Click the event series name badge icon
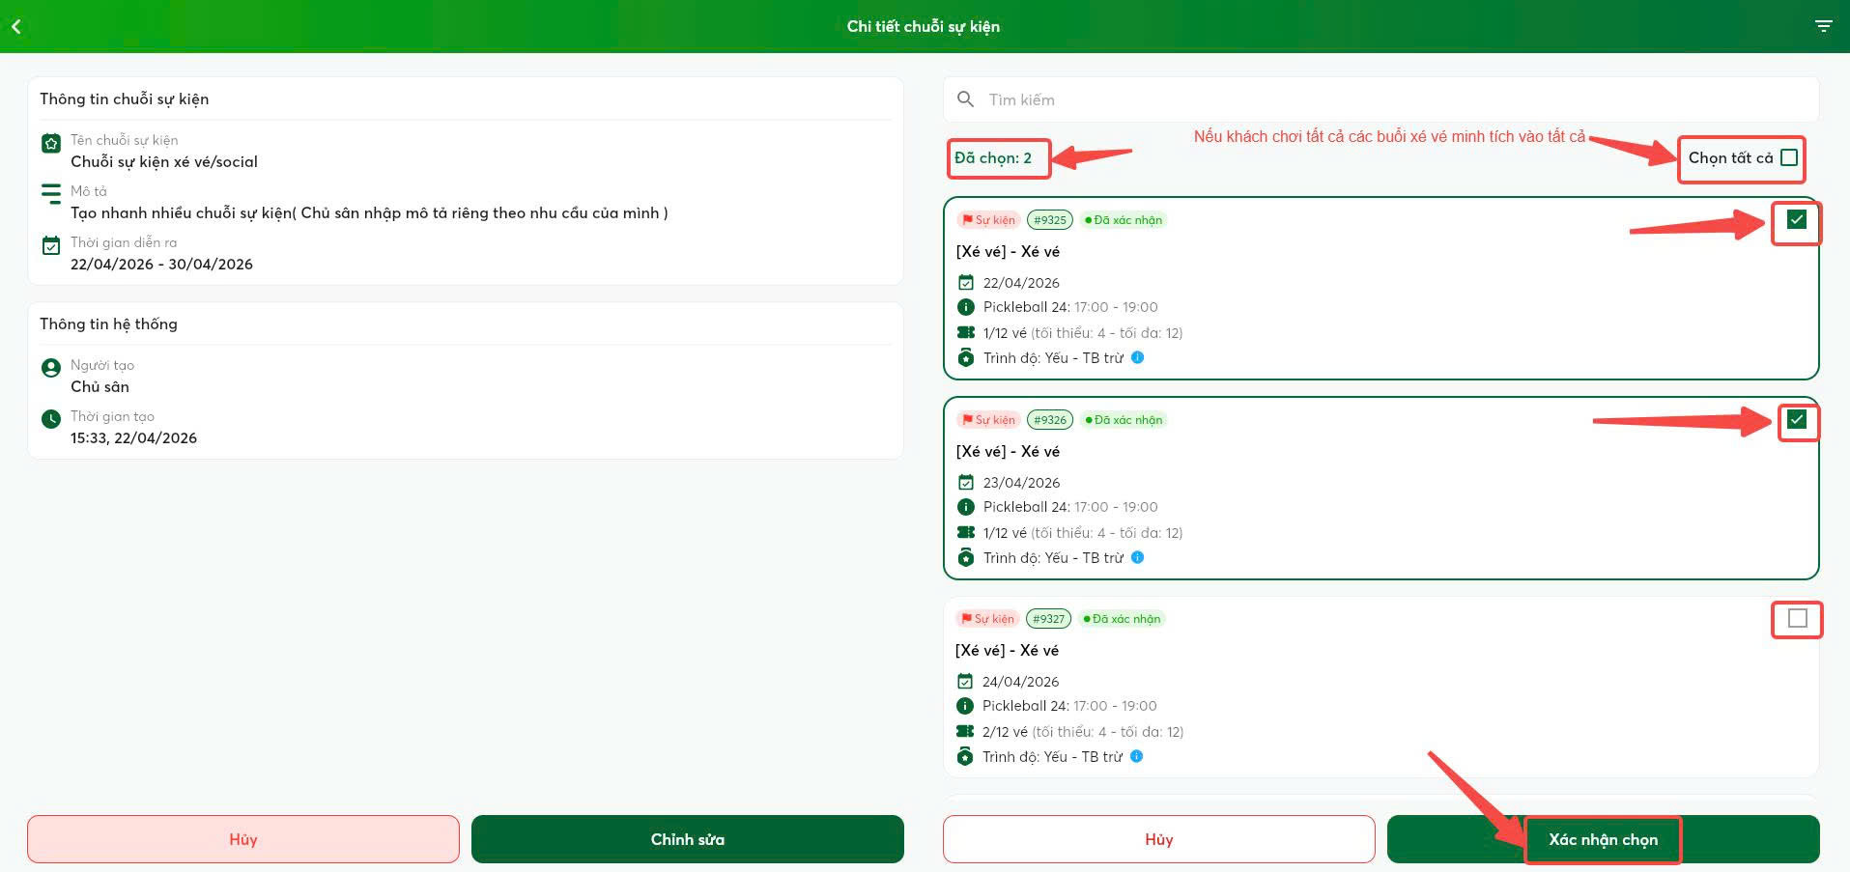1850x872 pixels. click(51, 144)
